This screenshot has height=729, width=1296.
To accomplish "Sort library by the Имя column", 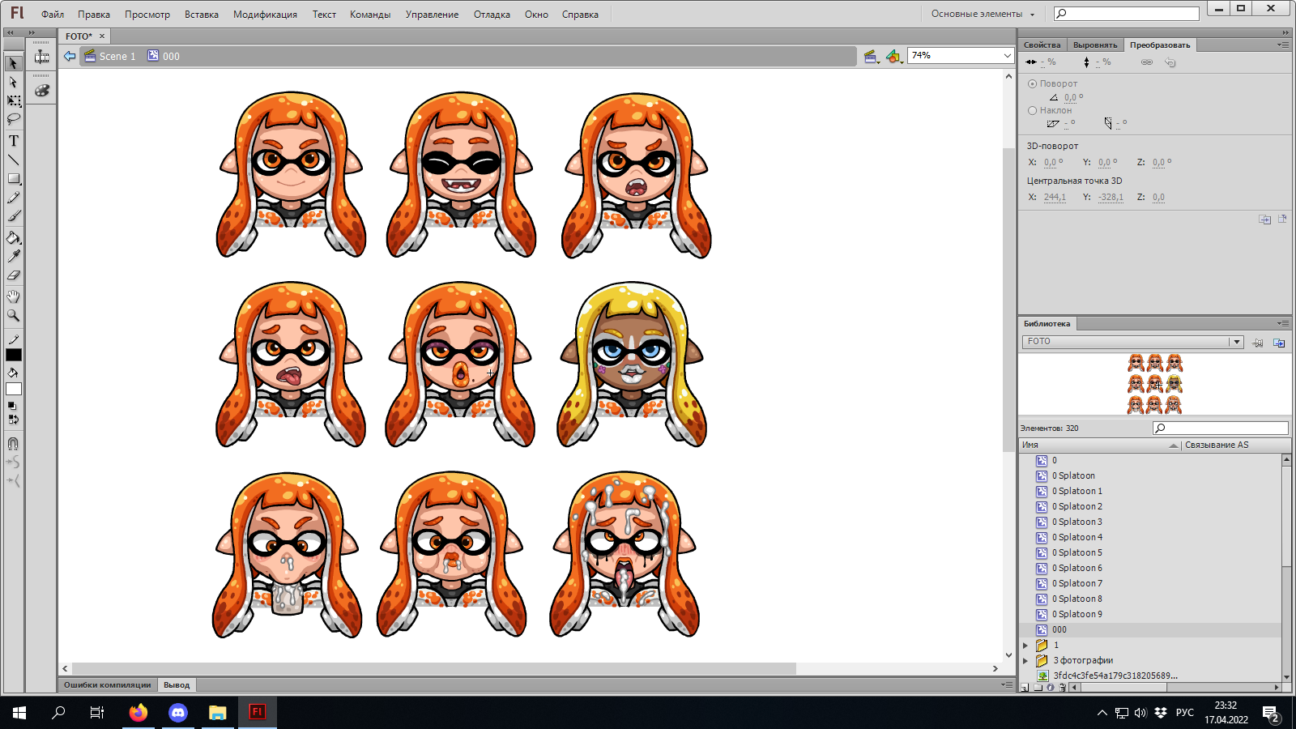I will [1099, 445].
